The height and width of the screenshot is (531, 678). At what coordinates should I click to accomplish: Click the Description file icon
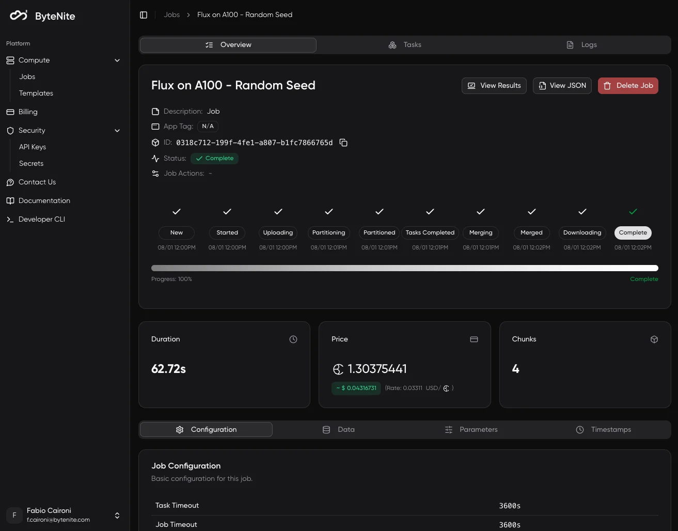[x=155, y=112]
